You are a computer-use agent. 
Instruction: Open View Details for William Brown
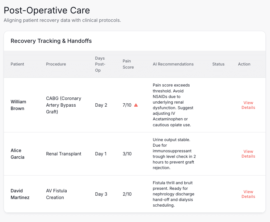[x=248, y=105]
